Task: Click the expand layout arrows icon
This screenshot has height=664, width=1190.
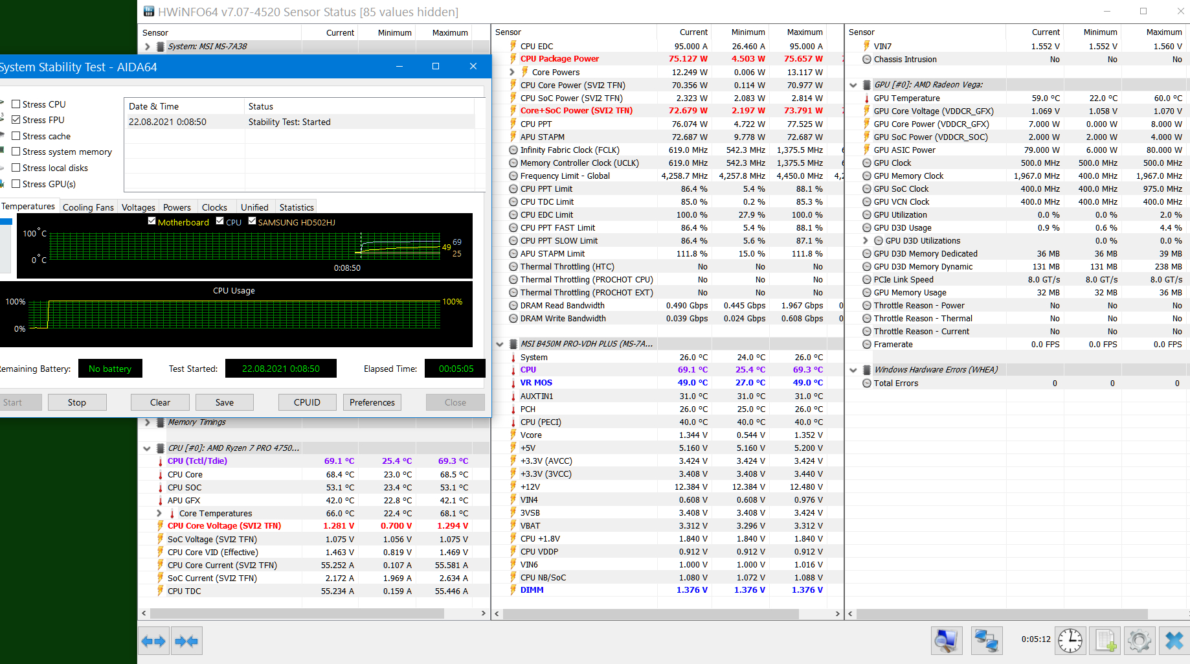Action: [x=153, y=641]
